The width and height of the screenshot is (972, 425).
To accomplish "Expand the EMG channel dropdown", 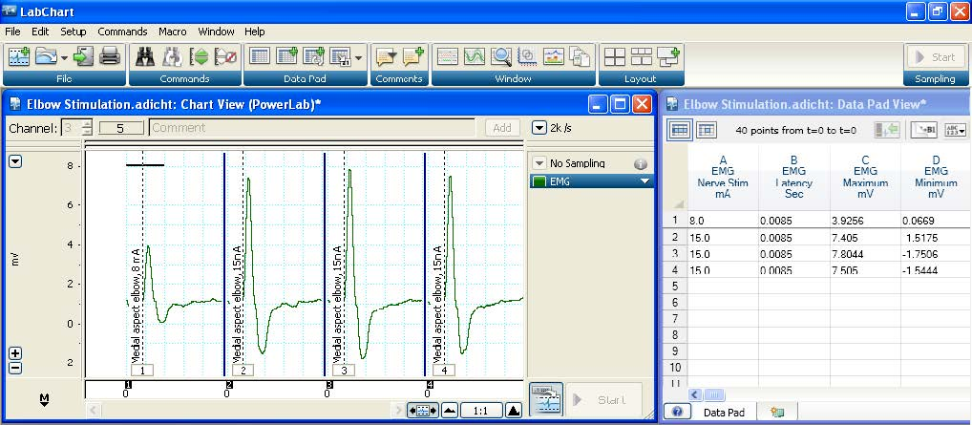I will tap(644, 181).
